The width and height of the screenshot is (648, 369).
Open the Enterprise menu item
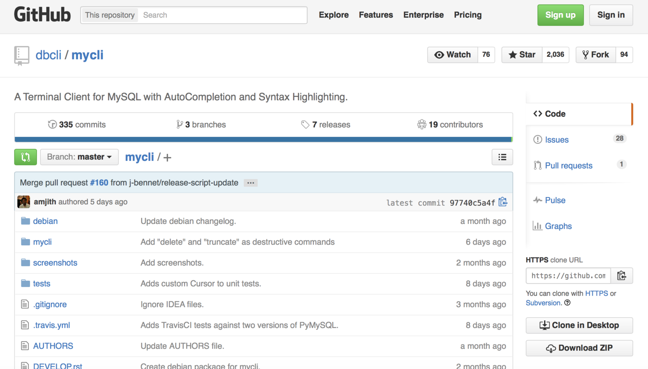[423, 15]
